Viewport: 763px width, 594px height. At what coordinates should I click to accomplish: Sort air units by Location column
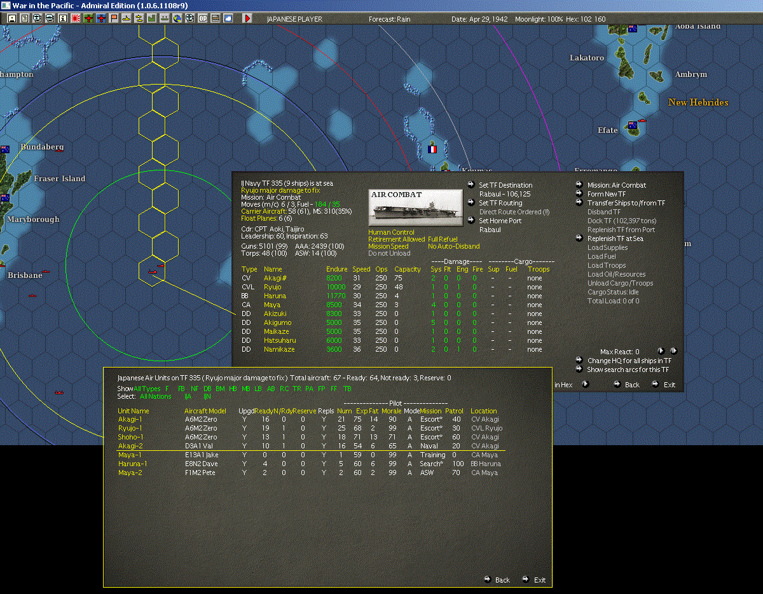484,411
